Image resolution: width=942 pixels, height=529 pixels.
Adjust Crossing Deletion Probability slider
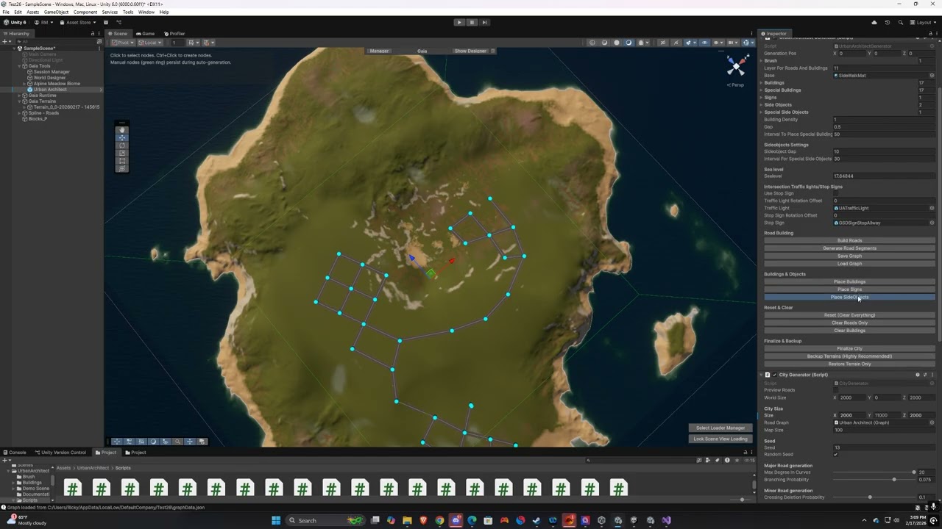(874, 497)
